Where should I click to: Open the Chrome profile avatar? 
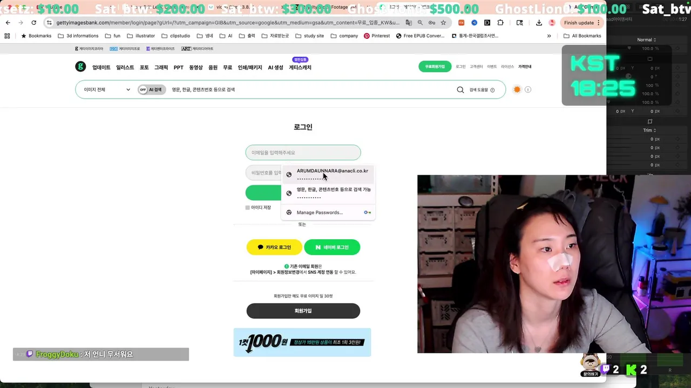pos(552,23)
